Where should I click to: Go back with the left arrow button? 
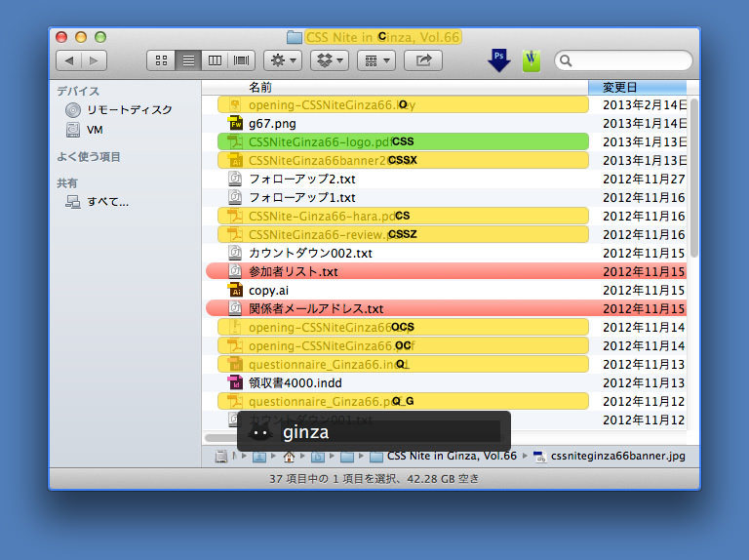tap(69, 60)
